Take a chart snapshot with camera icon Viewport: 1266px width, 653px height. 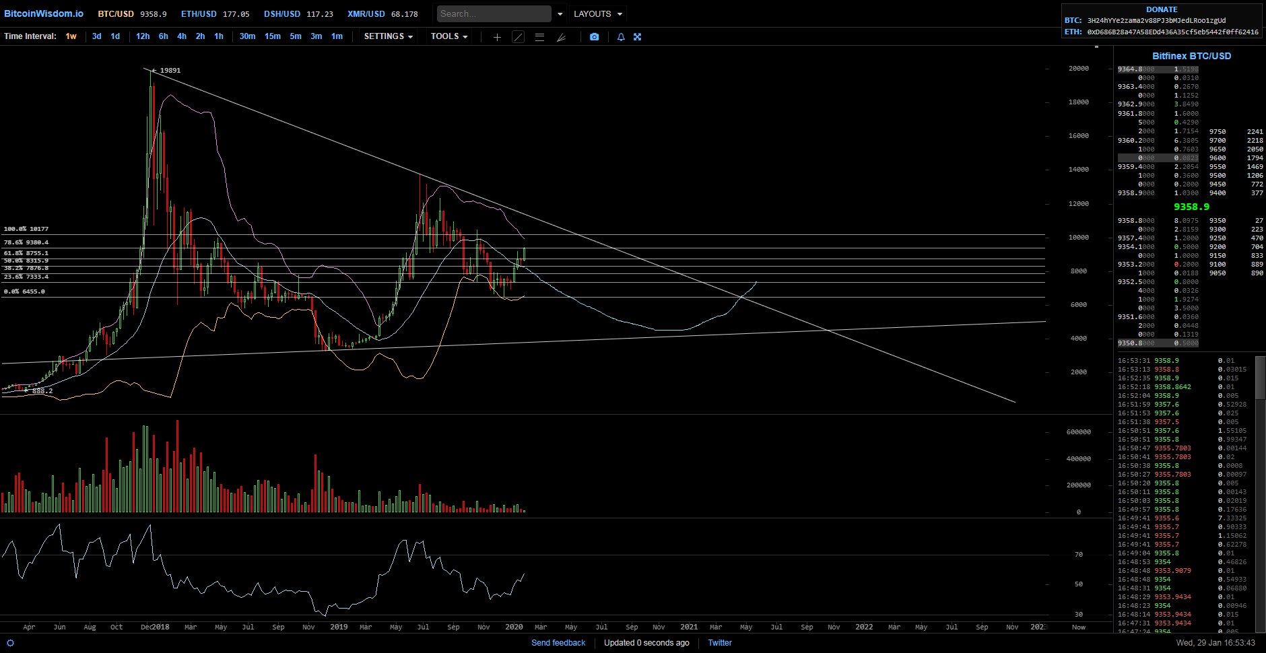coord(594,37)
